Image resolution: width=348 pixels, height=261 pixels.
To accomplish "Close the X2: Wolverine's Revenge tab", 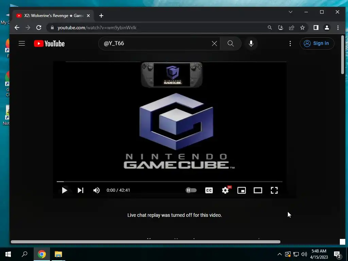I will [88, 16].
